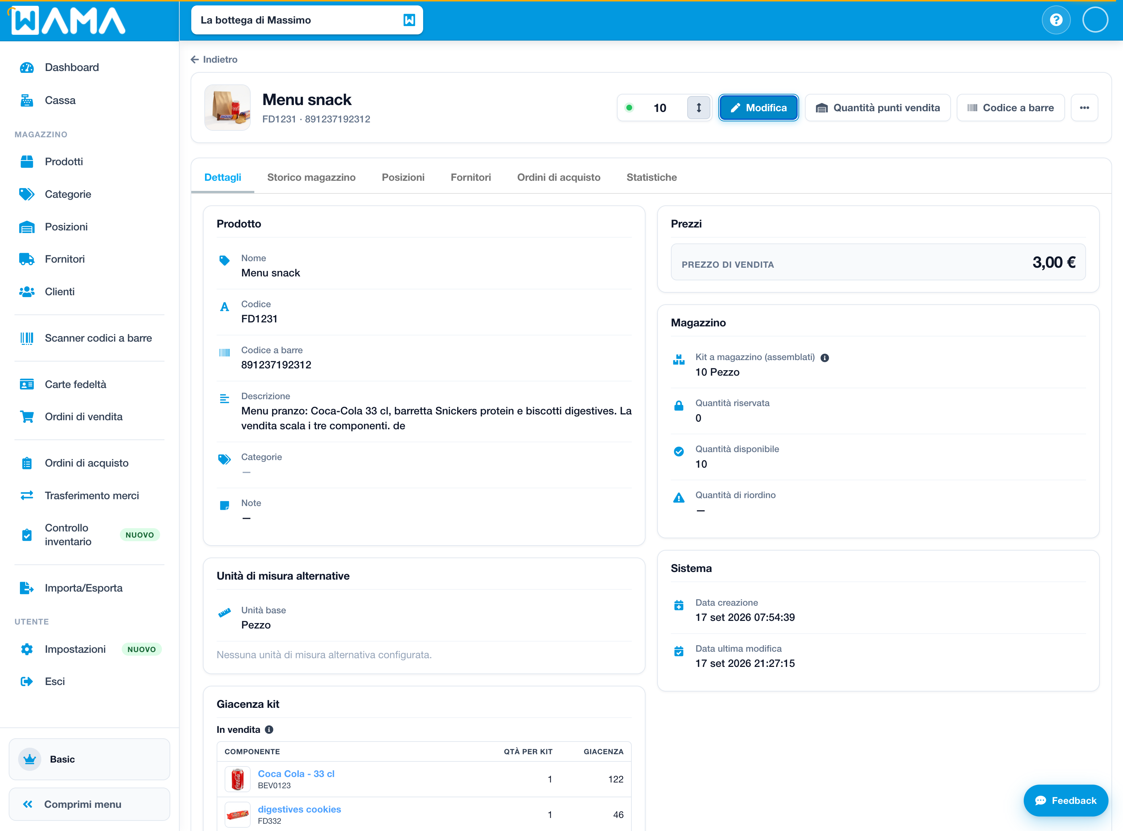Image resolution: width=1123 pixels, height=831 pixels.
Task: Click the date 17 set 2026 21:27:15
Action: tap(745, 664)
